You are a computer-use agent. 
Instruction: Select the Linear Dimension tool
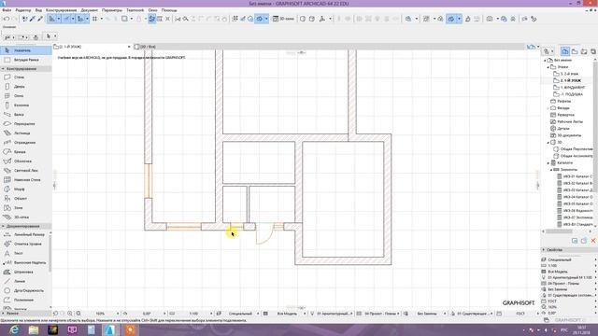[24, 234]
